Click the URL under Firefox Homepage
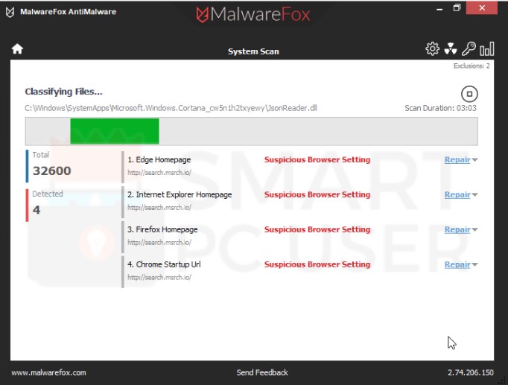The image size is (508, 385). click(x=159, y=243)
